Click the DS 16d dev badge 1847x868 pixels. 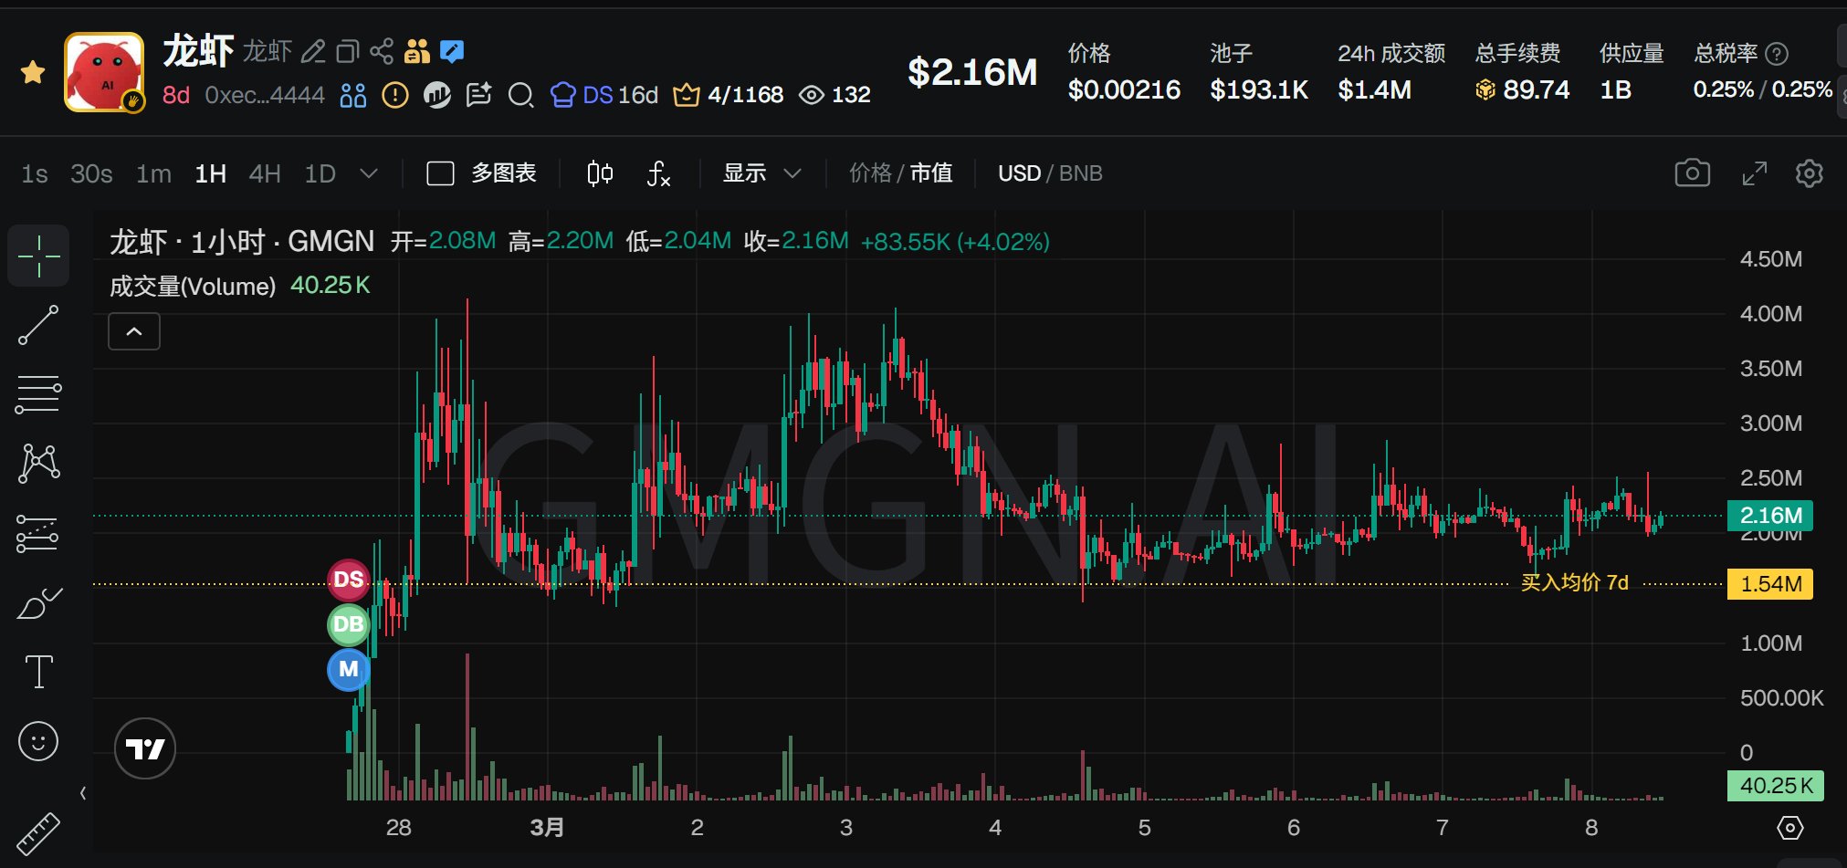[x=604, y=95]
